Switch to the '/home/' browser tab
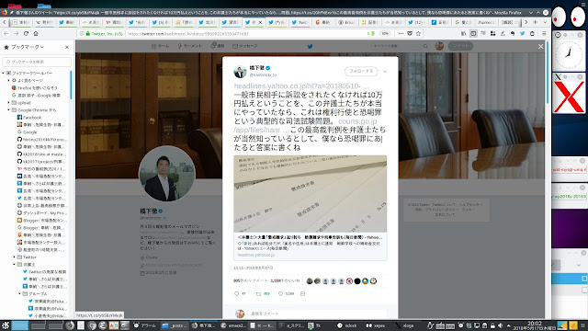 (x=487, y=22)
